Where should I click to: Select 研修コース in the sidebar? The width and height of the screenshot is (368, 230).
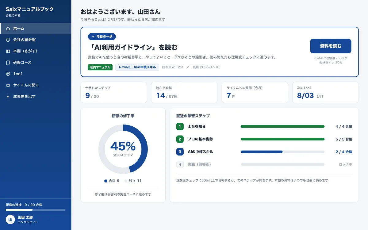tap(36, 63)
